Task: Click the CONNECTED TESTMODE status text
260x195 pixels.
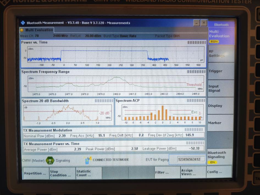Action: 111,160
